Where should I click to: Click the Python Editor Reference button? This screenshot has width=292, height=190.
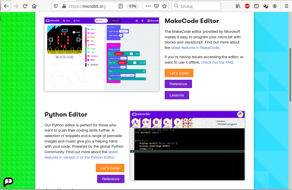point(111,179)
